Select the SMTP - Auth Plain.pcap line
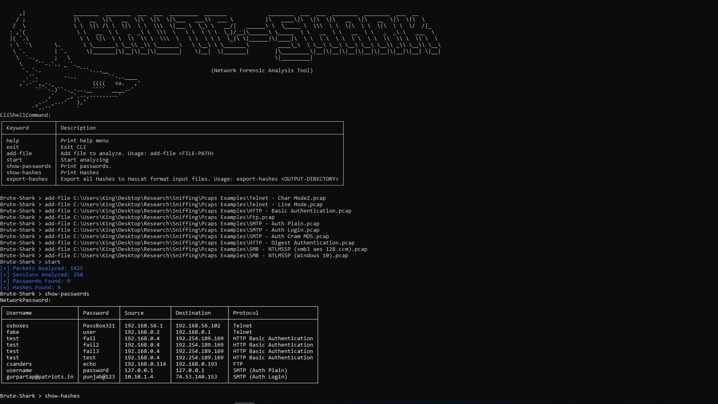The height and width of the screenshot is (404, 718). (160, 224)
